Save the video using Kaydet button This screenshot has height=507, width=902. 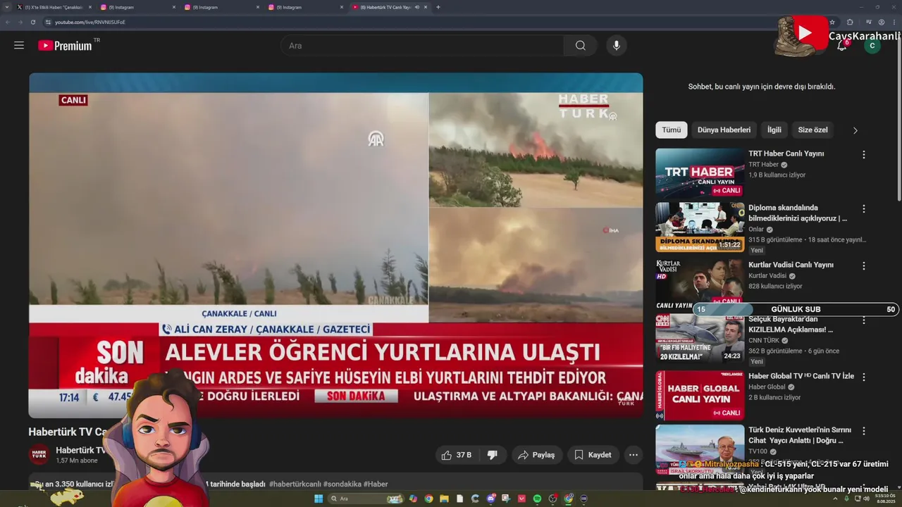593,455
